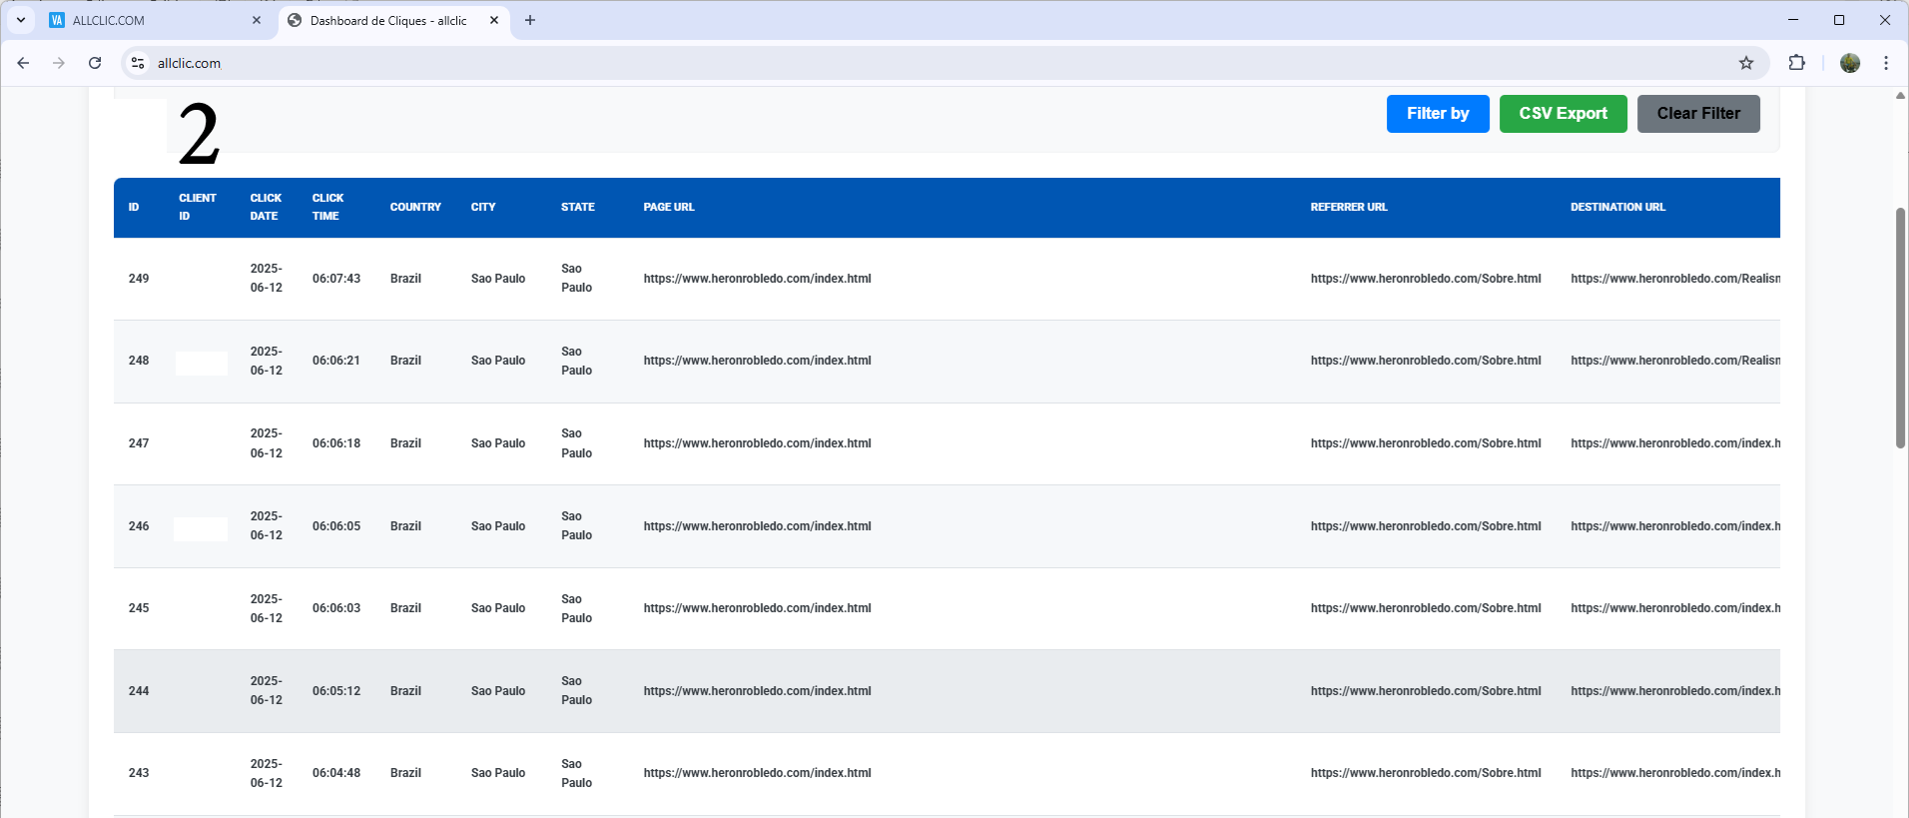Click the CITY column header
Screen dimensions: 1909x818
pos(483,208)
